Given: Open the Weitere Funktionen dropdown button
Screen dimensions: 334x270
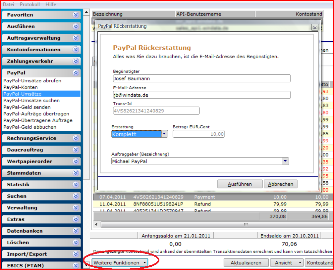Looking at the screenshot, I should [120, 263].
